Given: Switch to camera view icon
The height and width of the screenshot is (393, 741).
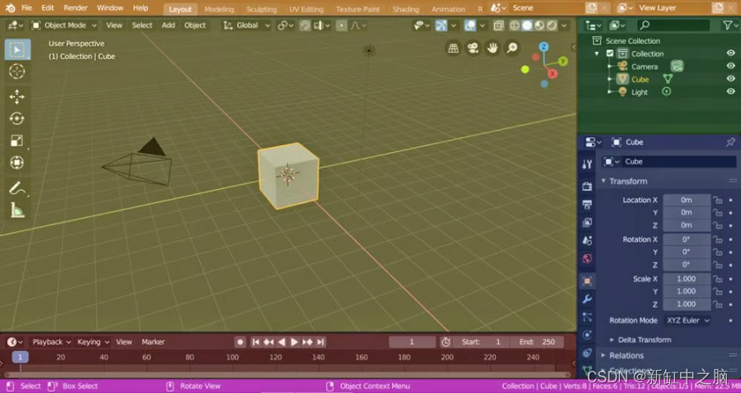Looking at the screenshot, I should tap(473, 49).
